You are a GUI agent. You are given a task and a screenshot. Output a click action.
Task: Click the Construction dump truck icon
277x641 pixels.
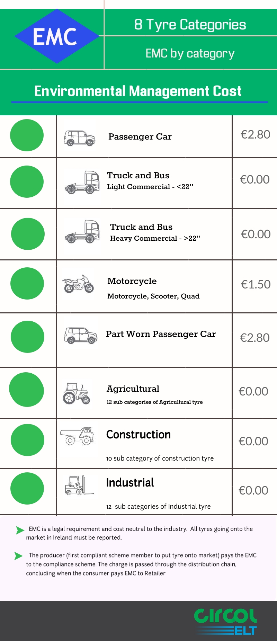[77, 436]
